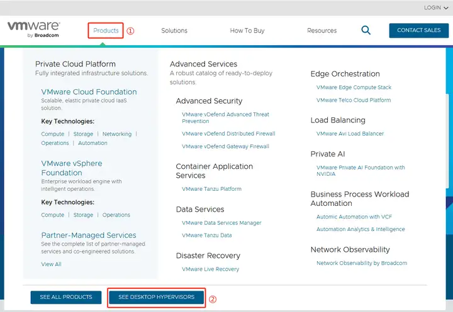
Task: Click the Data Services heading
Action: tap(200, 209)
